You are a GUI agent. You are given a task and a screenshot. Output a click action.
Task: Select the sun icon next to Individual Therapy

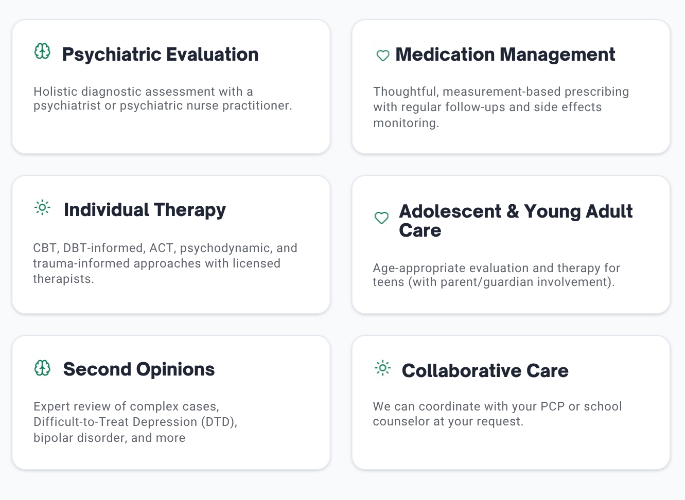click(42, 208)
